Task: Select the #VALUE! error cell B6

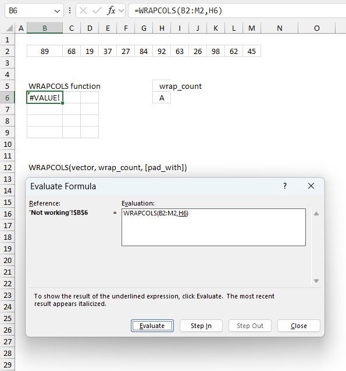Action: click(x=45, y=98)
